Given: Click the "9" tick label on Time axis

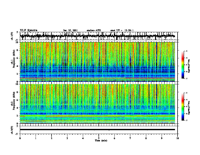Looking at the screenshot, I should (x=162, y=138).
